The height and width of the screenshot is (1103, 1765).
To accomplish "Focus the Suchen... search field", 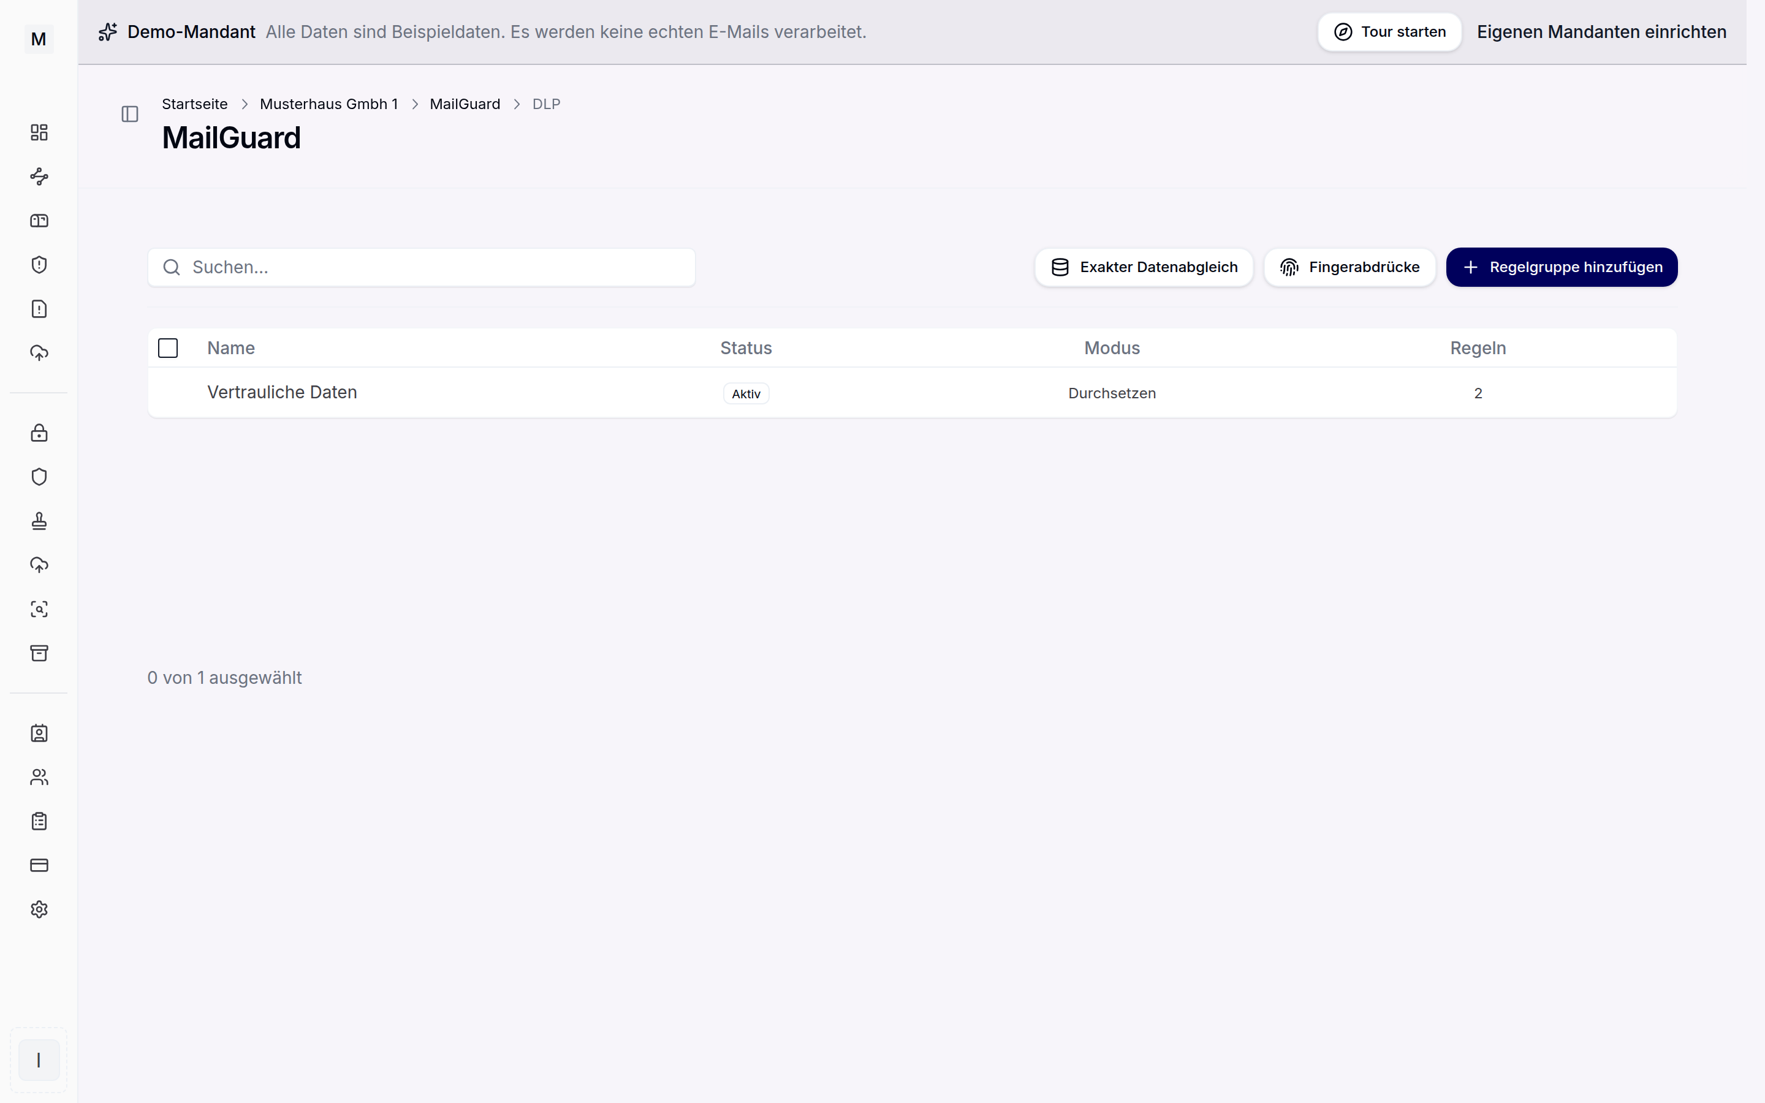I will coord(422,267).
